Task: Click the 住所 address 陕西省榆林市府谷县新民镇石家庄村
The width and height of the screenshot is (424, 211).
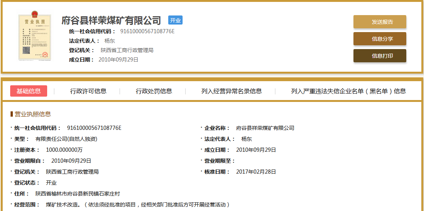Action: 77,194
